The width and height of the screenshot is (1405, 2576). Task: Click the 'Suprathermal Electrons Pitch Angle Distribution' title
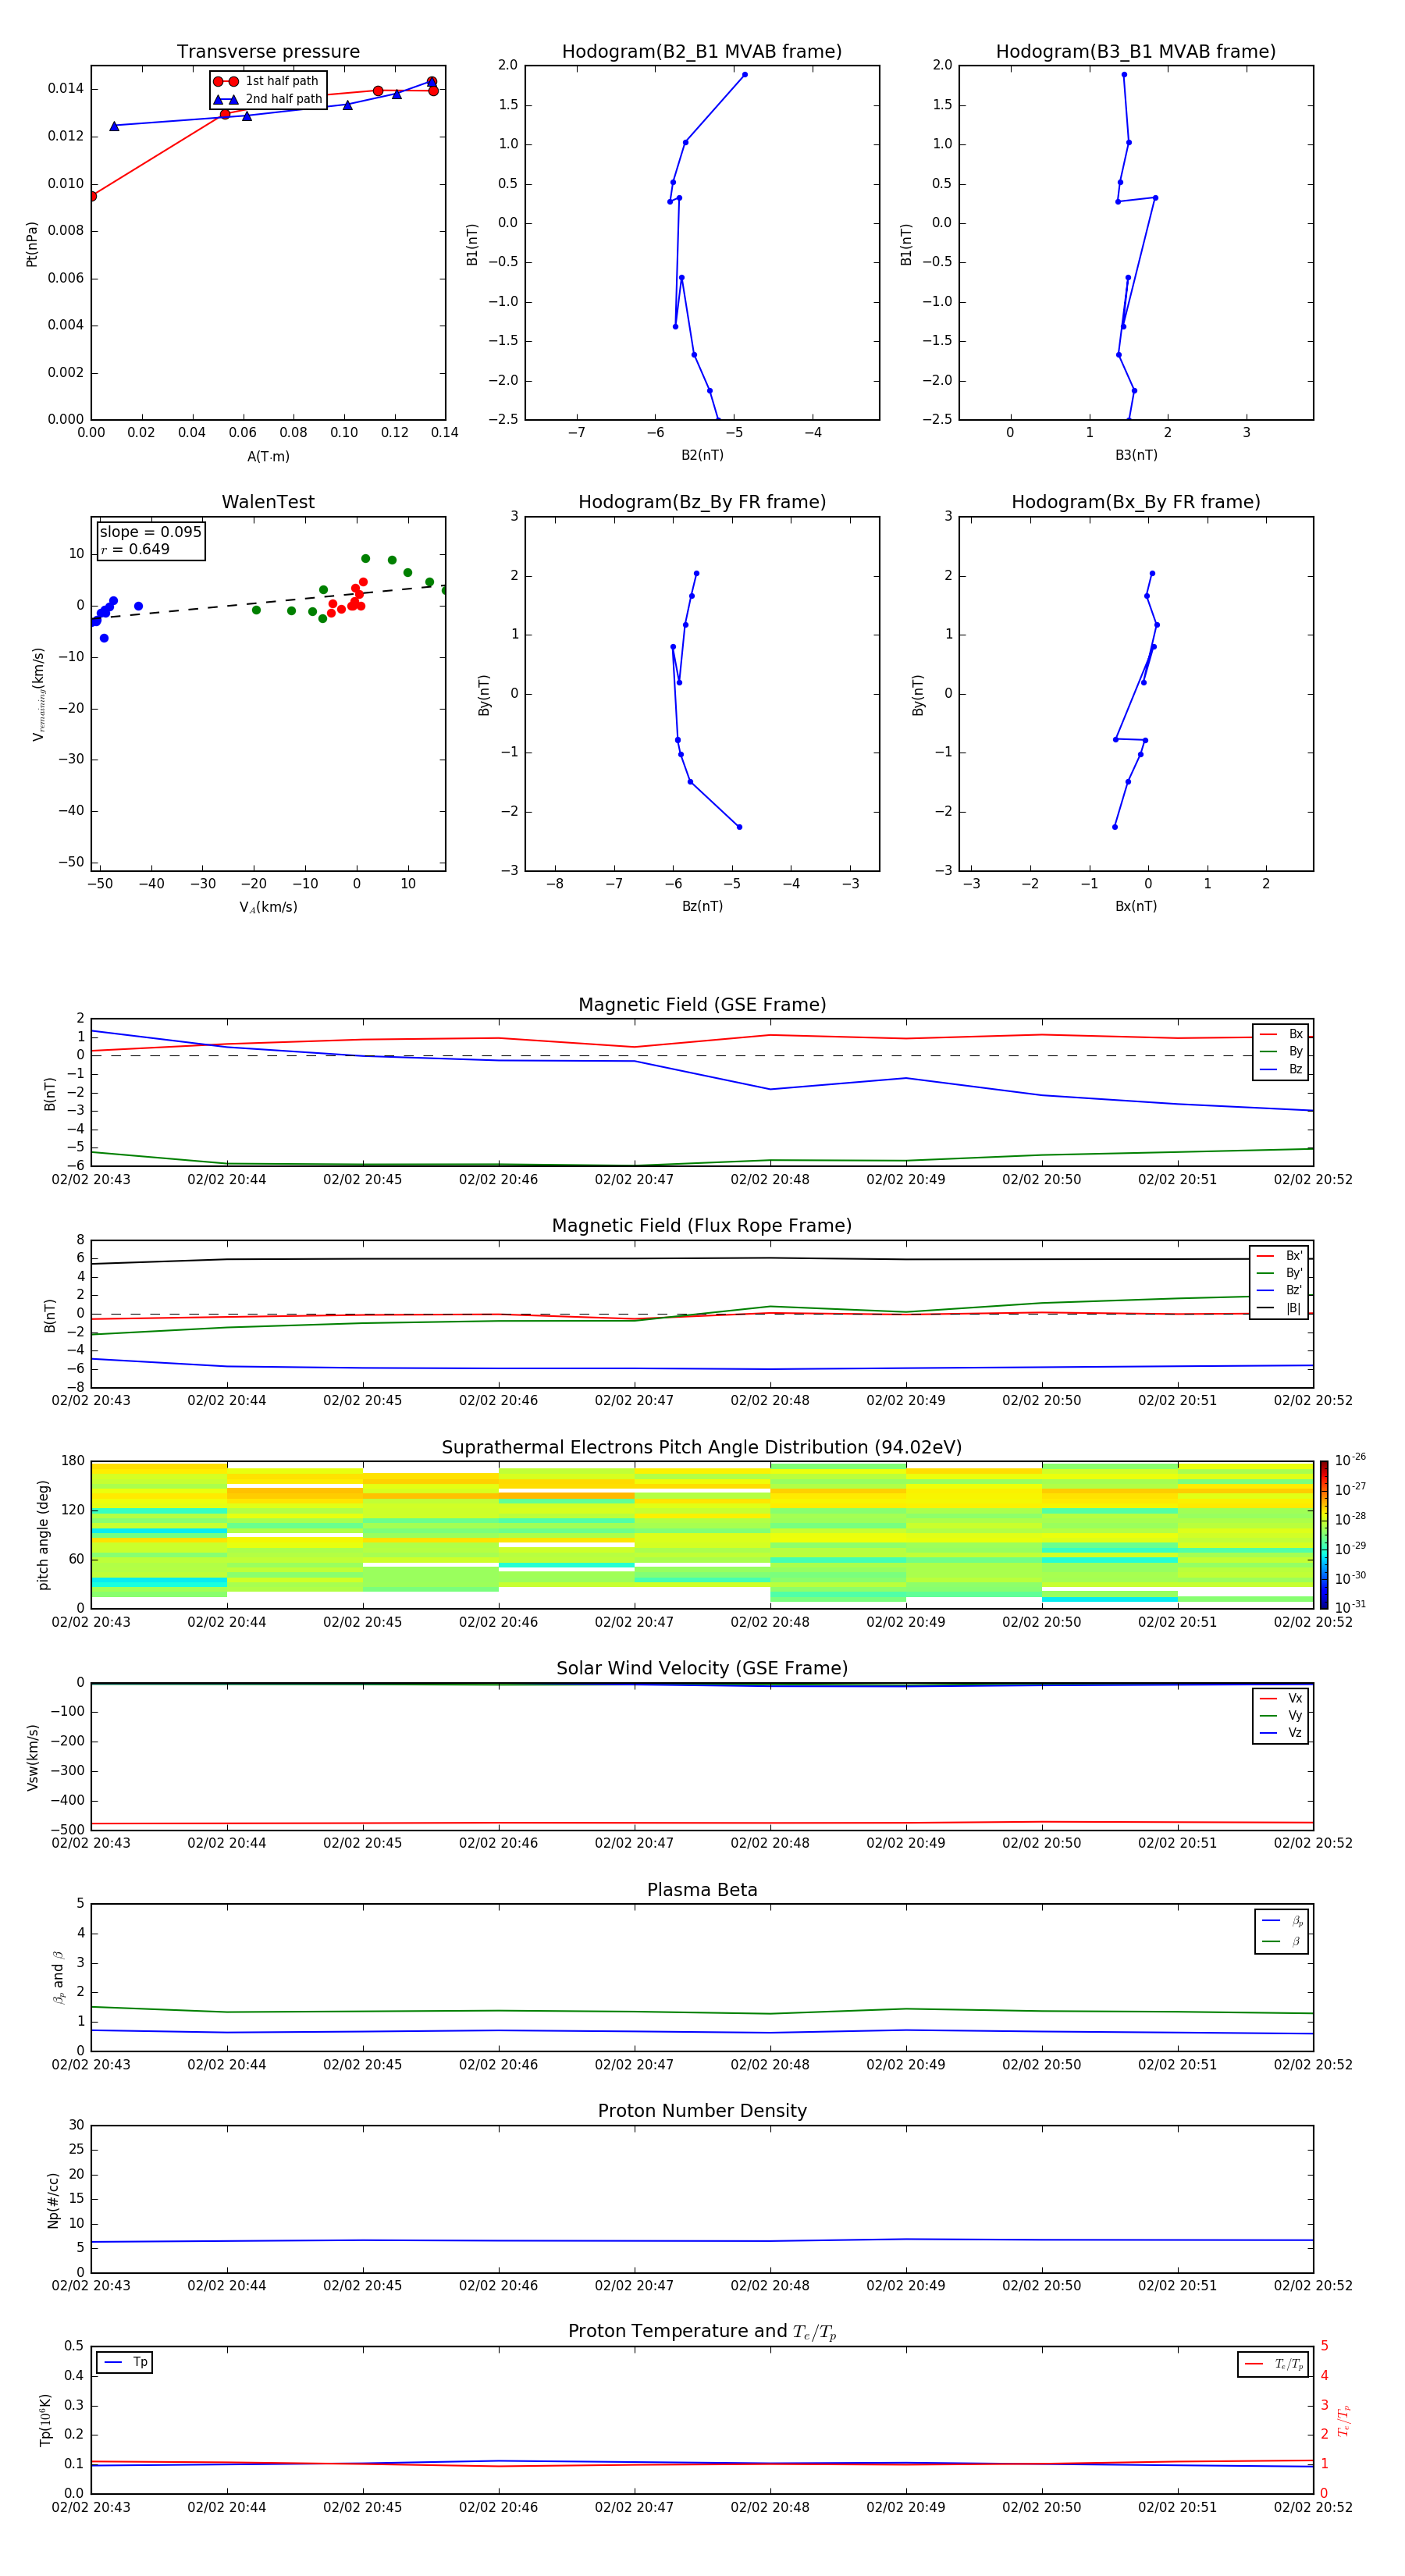(702, 1448)
